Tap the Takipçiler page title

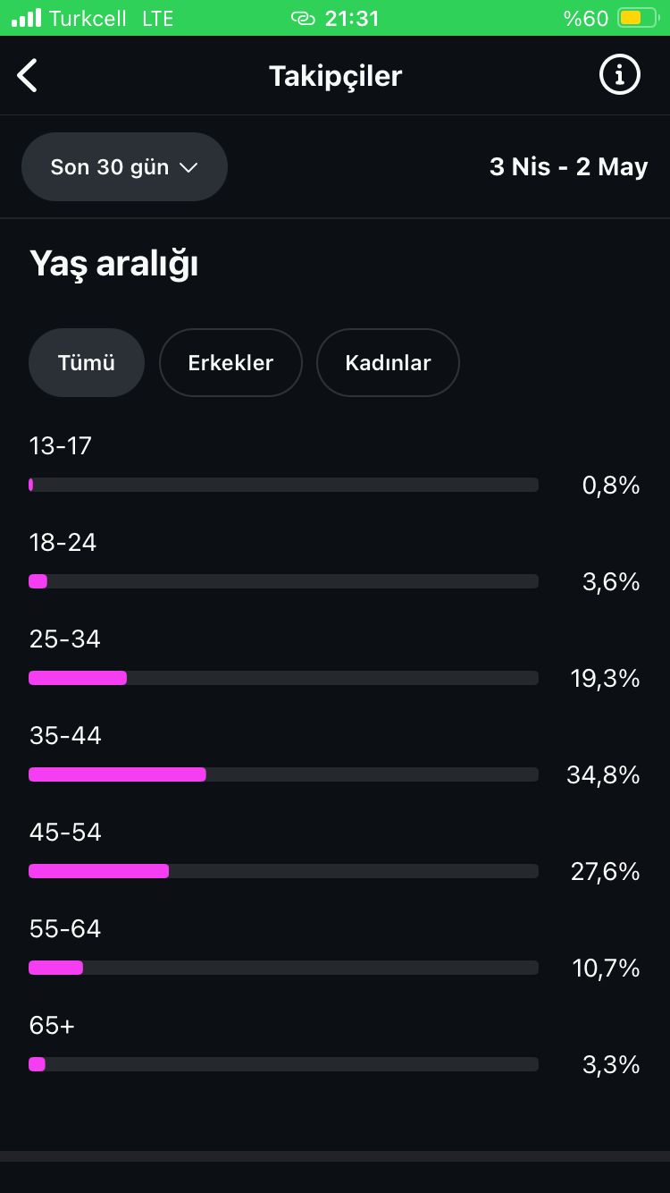(335, 76)
